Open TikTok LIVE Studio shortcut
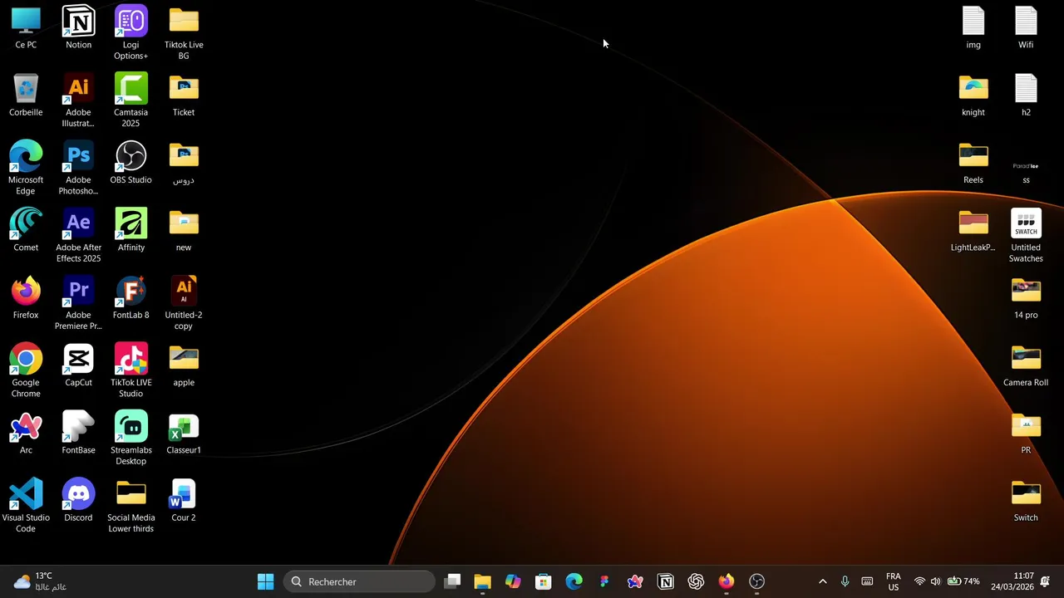 [131, 370]
